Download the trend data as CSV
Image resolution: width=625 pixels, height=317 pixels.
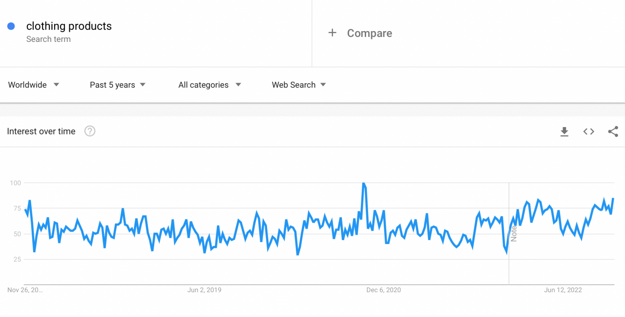[564, 131]
